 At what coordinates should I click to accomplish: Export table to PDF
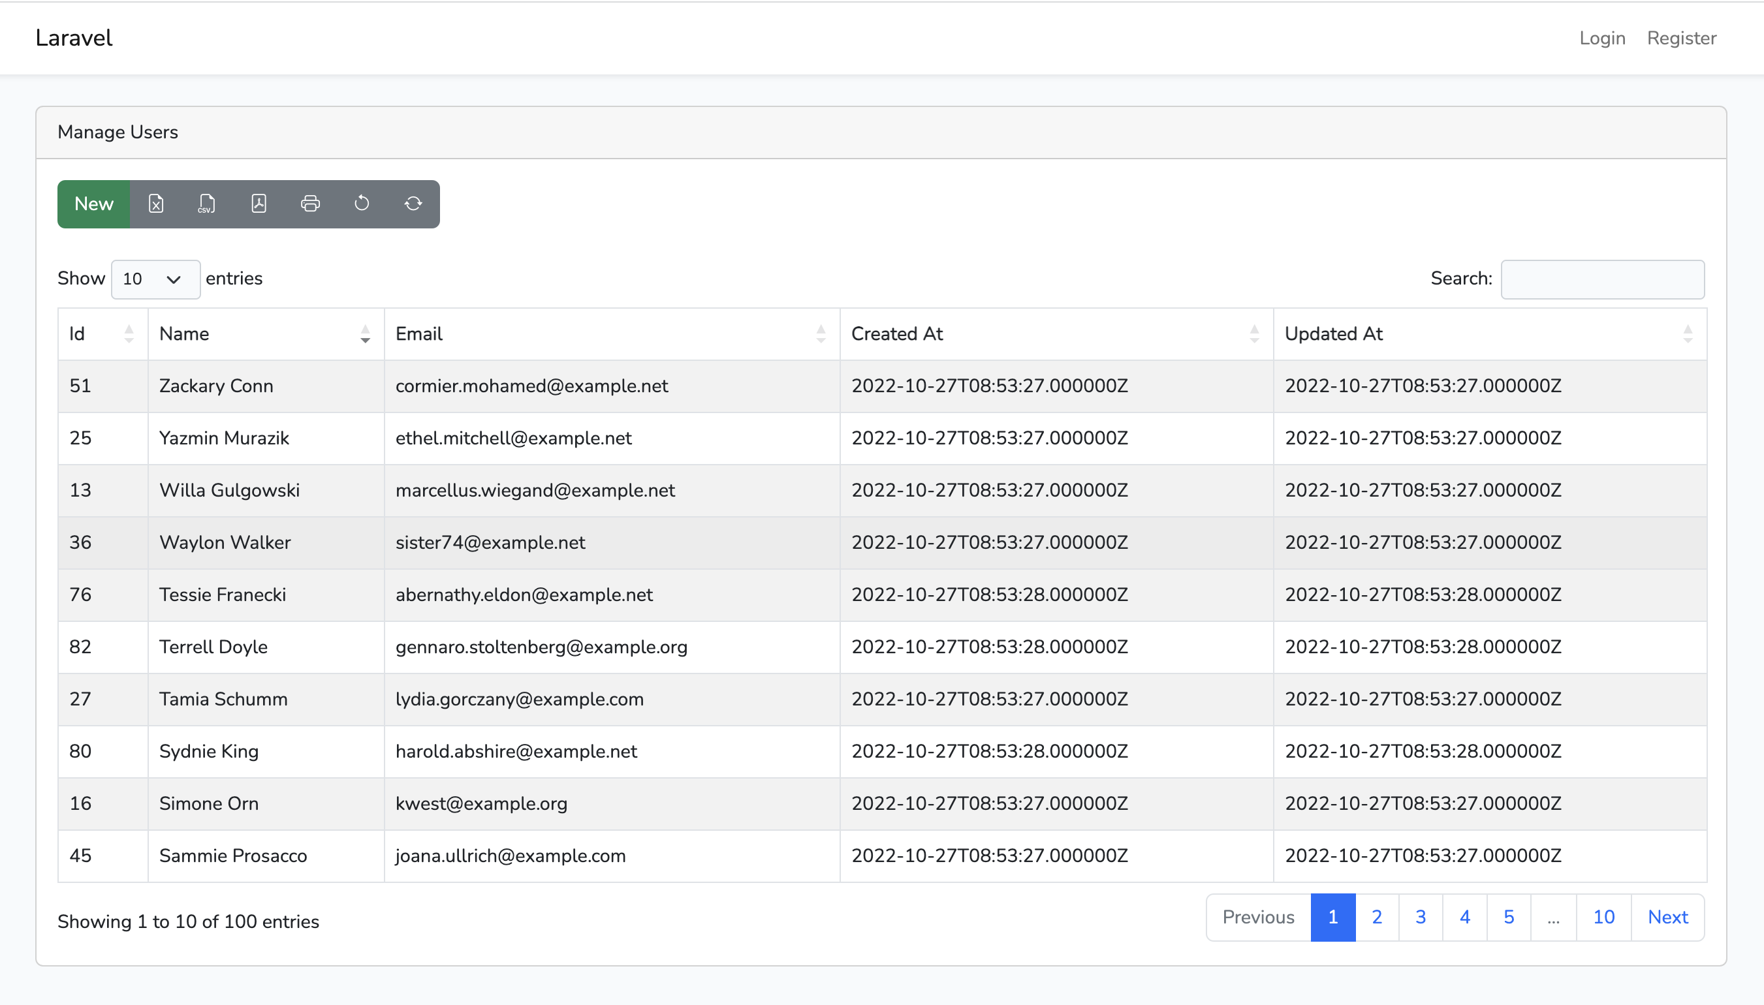pos(259,204)
